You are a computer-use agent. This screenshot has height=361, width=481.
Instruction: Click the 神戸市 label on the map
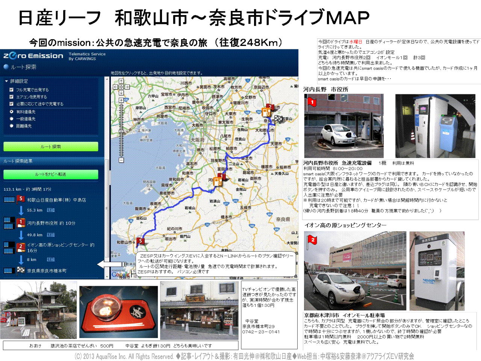[139, 120]
